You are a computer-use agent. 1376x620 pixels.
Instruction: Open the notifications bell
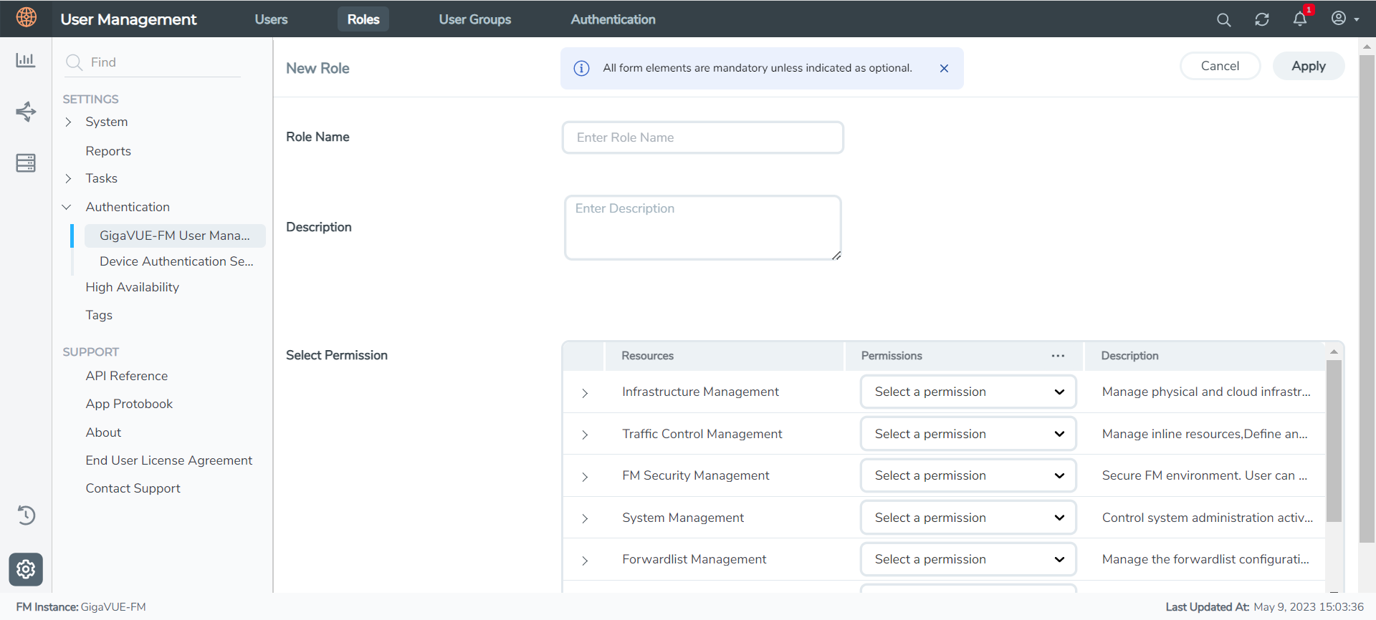click(x=1299, y=19)
